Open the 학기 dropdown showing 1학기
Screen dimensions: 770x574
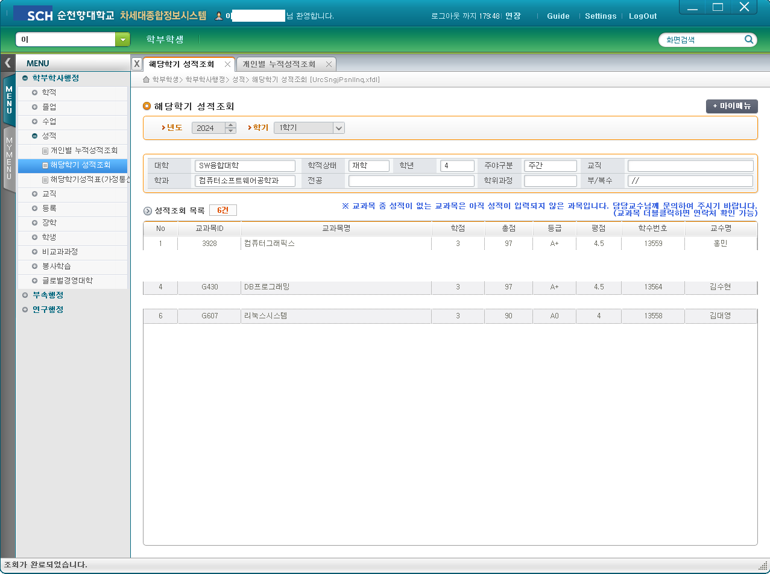tap(338, 128)
